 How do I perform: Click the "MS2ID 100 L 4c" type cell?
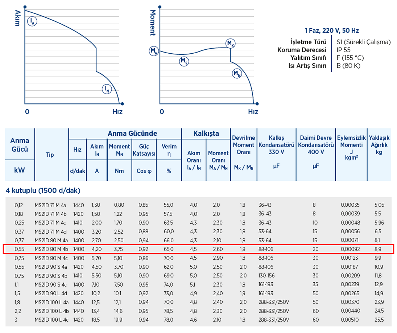coord(51,320)
